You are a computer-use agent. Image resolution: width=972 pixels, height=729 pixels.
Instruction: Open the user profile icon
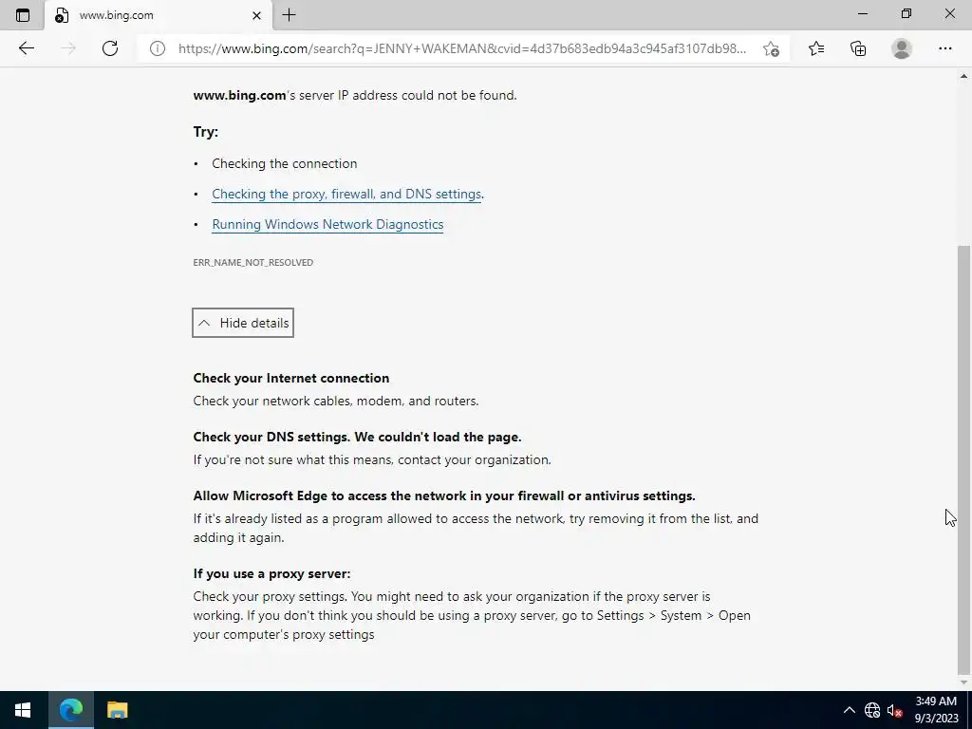point(902,48)
